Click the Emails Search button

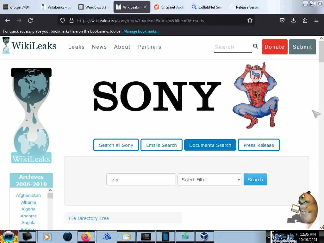(161, 145)
